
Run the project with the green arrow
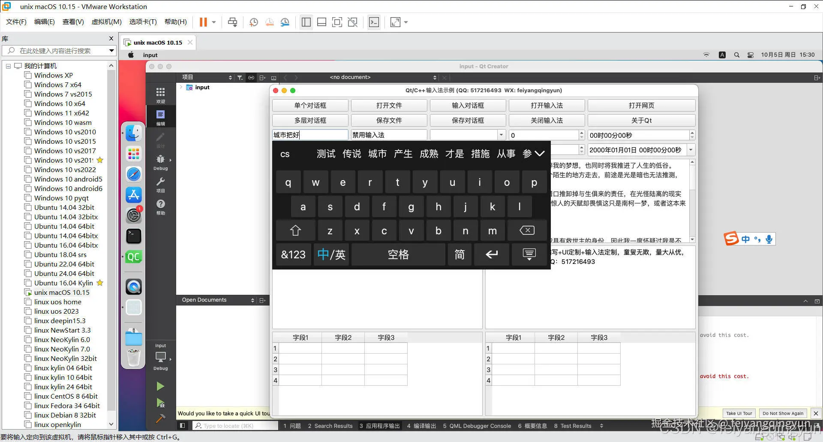click(x=160, y=387)
